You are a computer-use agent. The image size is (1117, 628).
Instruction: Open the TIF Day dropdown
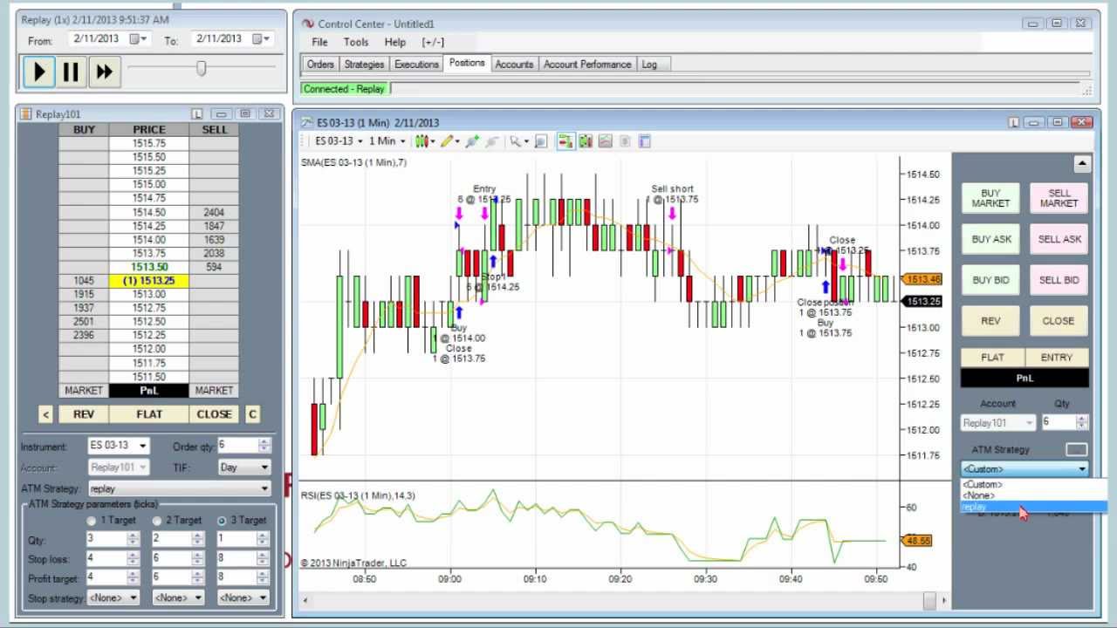click(243, 468)
